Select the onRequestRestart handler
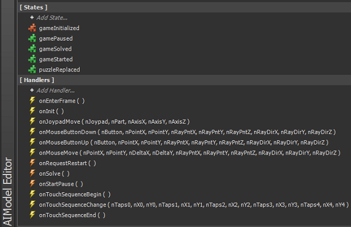351x227 pixels. point(67,163)
